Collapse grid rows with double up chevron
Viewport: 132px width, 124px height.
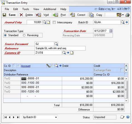point(126,66)
